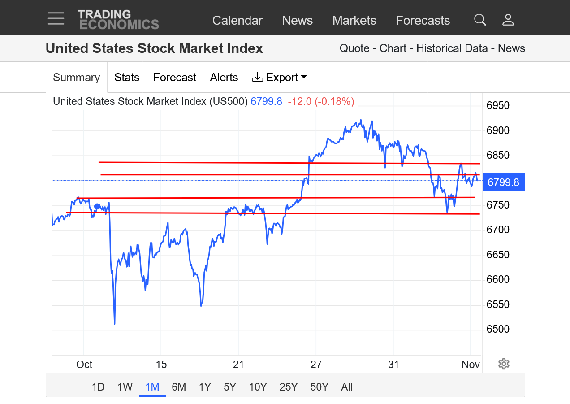
Task: Click the Trading Economics logo
Action: pyautogui.click(x=118, y=20)
